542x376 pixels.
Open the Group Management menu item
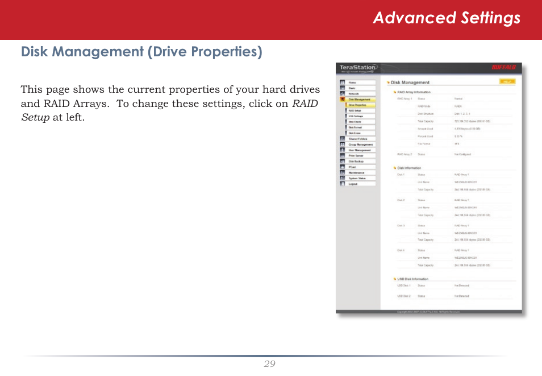361,144
